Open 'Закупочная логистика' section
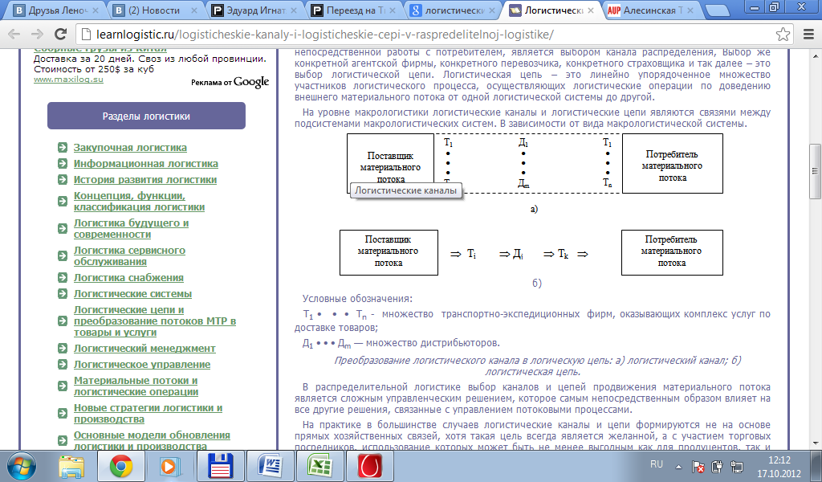The height and width of the screenshot is (482, 822). coord(130,148)
